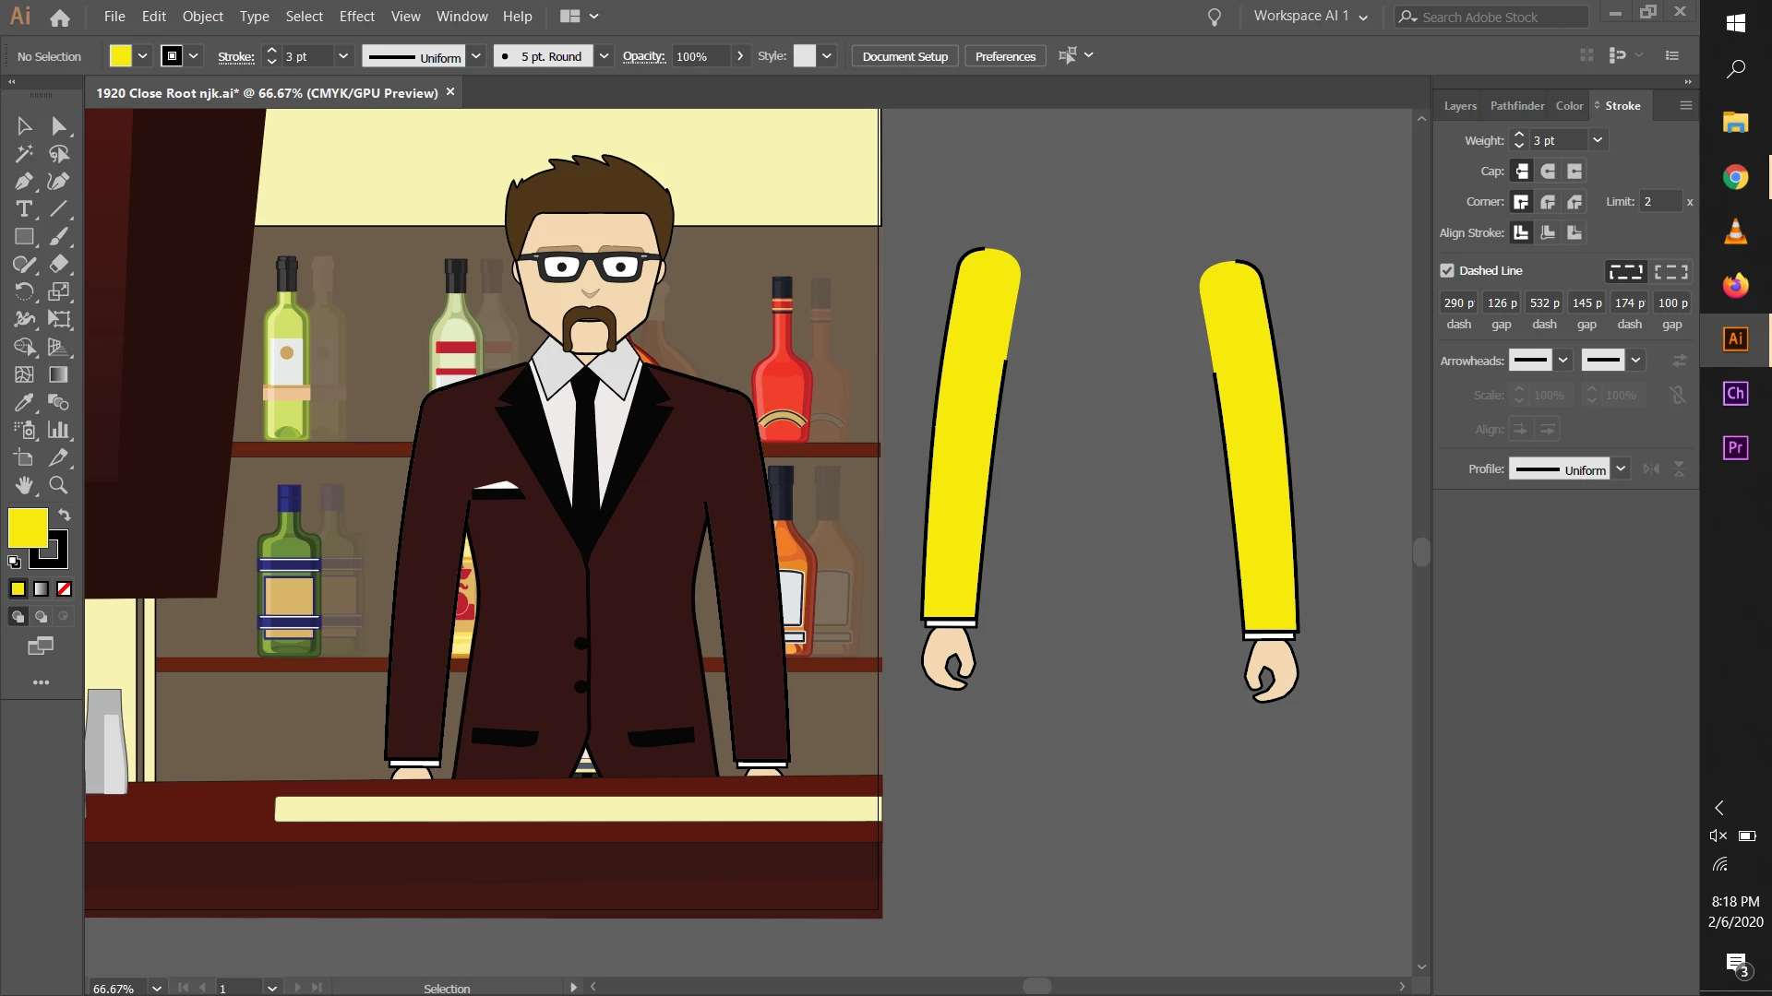The height and width of the screenshot is (996, 1772).
Task: Select the Rotate tool
Action: coord(24,292)
